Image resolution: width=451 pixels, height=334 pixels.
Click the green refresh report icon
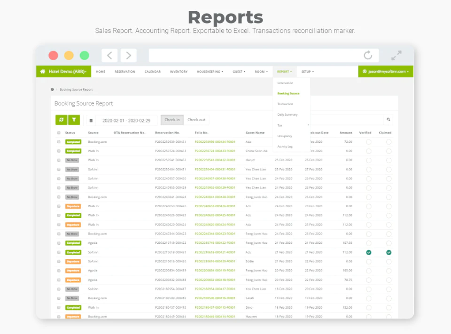(61, 120)
